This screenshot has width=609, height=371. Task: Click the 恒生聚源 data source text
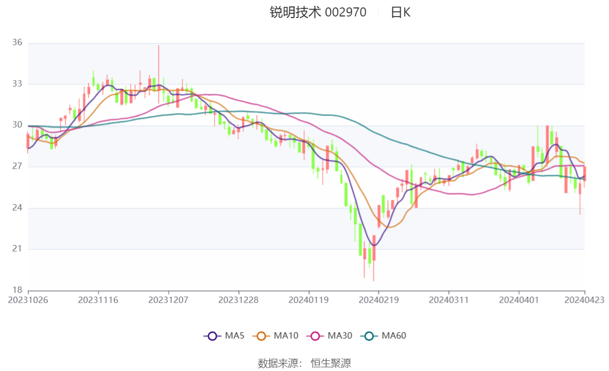tap(330, 363)
